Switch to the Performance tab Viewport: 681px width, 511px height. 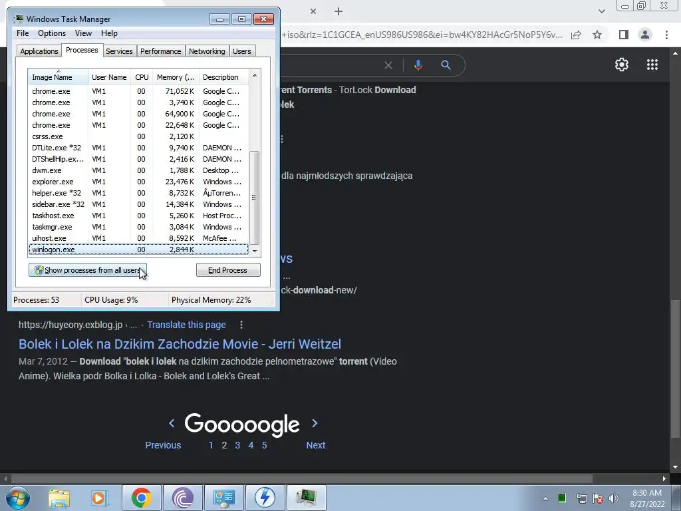tap(161, 51)
